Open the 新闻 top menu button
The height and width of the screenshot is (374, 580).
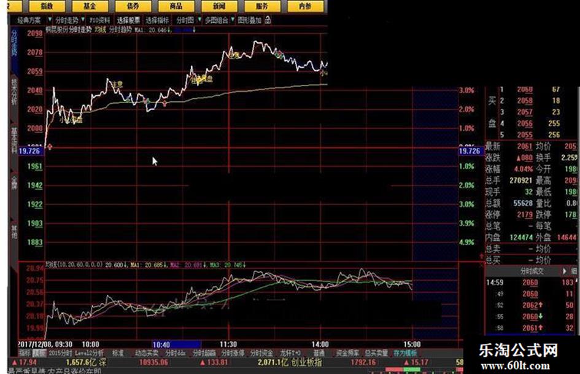219,6
